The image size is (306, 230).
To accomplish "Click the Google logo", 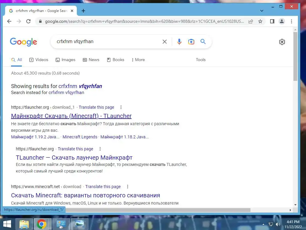I will (23, 42).
